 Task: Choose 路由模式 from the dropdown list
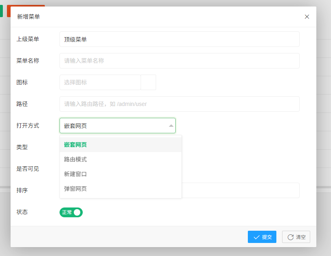[121, 159]
